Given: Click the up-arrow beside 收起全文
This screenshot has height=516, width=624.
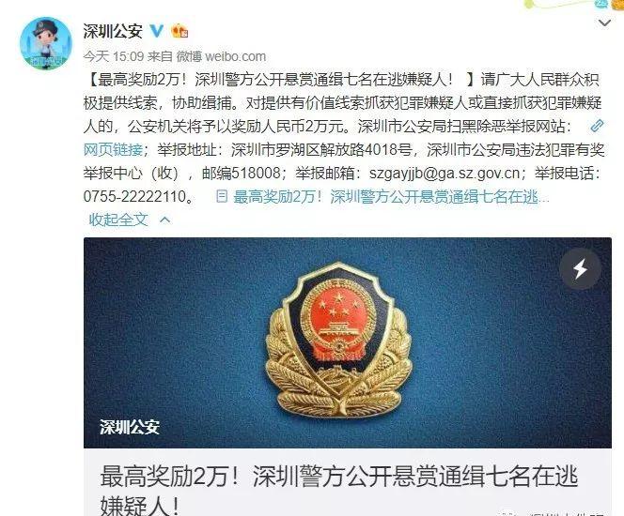Looking at the screenshot, I should tap(164, 220).
